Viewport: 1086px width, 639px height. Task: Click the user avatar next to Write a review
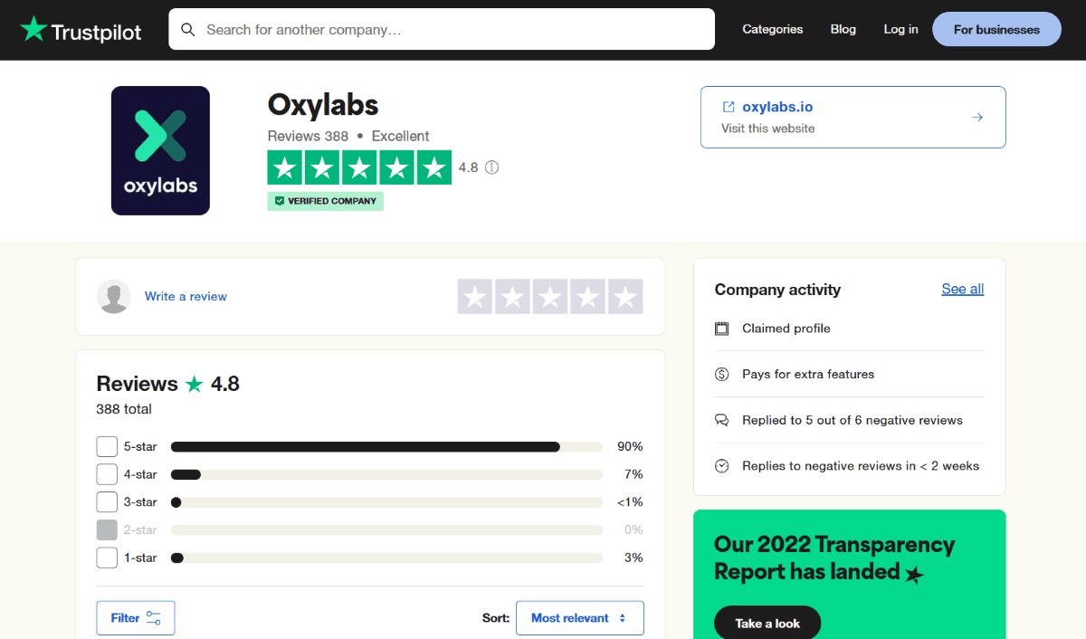click(x=114, y=297)
